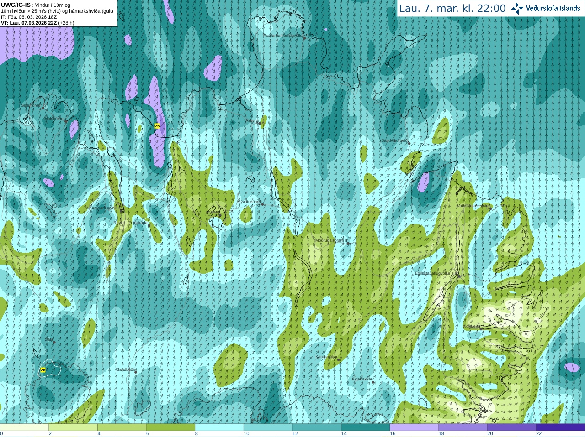This screenshot has height=437, width=585.
Task: Click the 4–6 m/s green legend swatch
Action: [x=122, y=427]
